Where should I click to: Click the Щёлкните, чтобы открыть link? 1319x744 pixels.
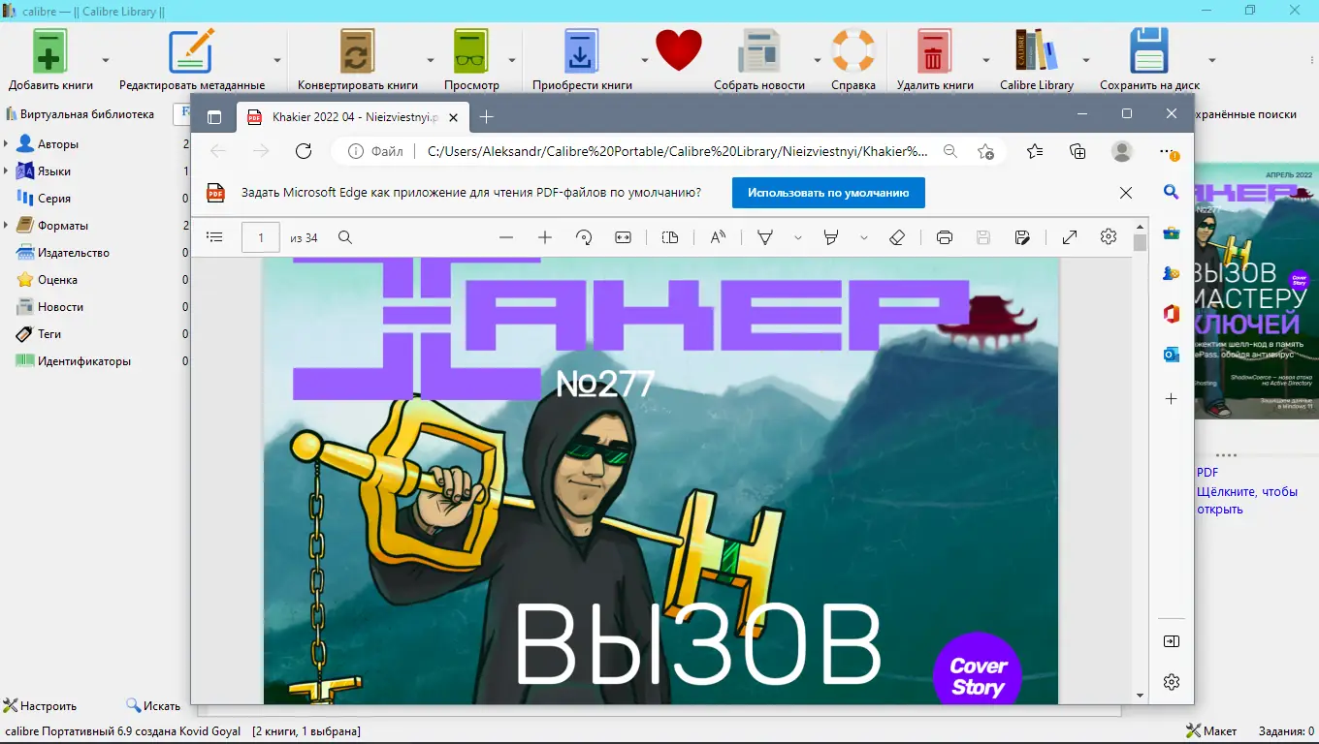[1246, 500]
